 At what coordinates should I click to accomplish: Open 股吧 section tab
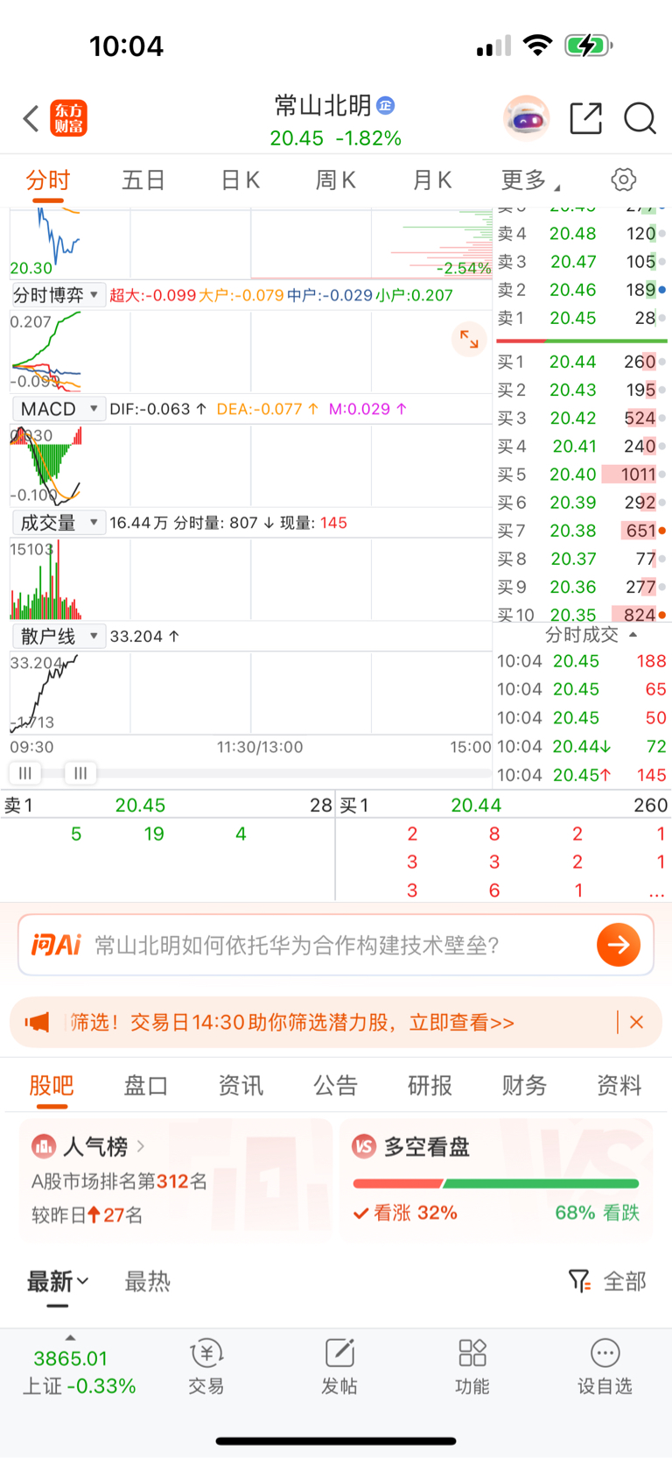point(52,1086)
